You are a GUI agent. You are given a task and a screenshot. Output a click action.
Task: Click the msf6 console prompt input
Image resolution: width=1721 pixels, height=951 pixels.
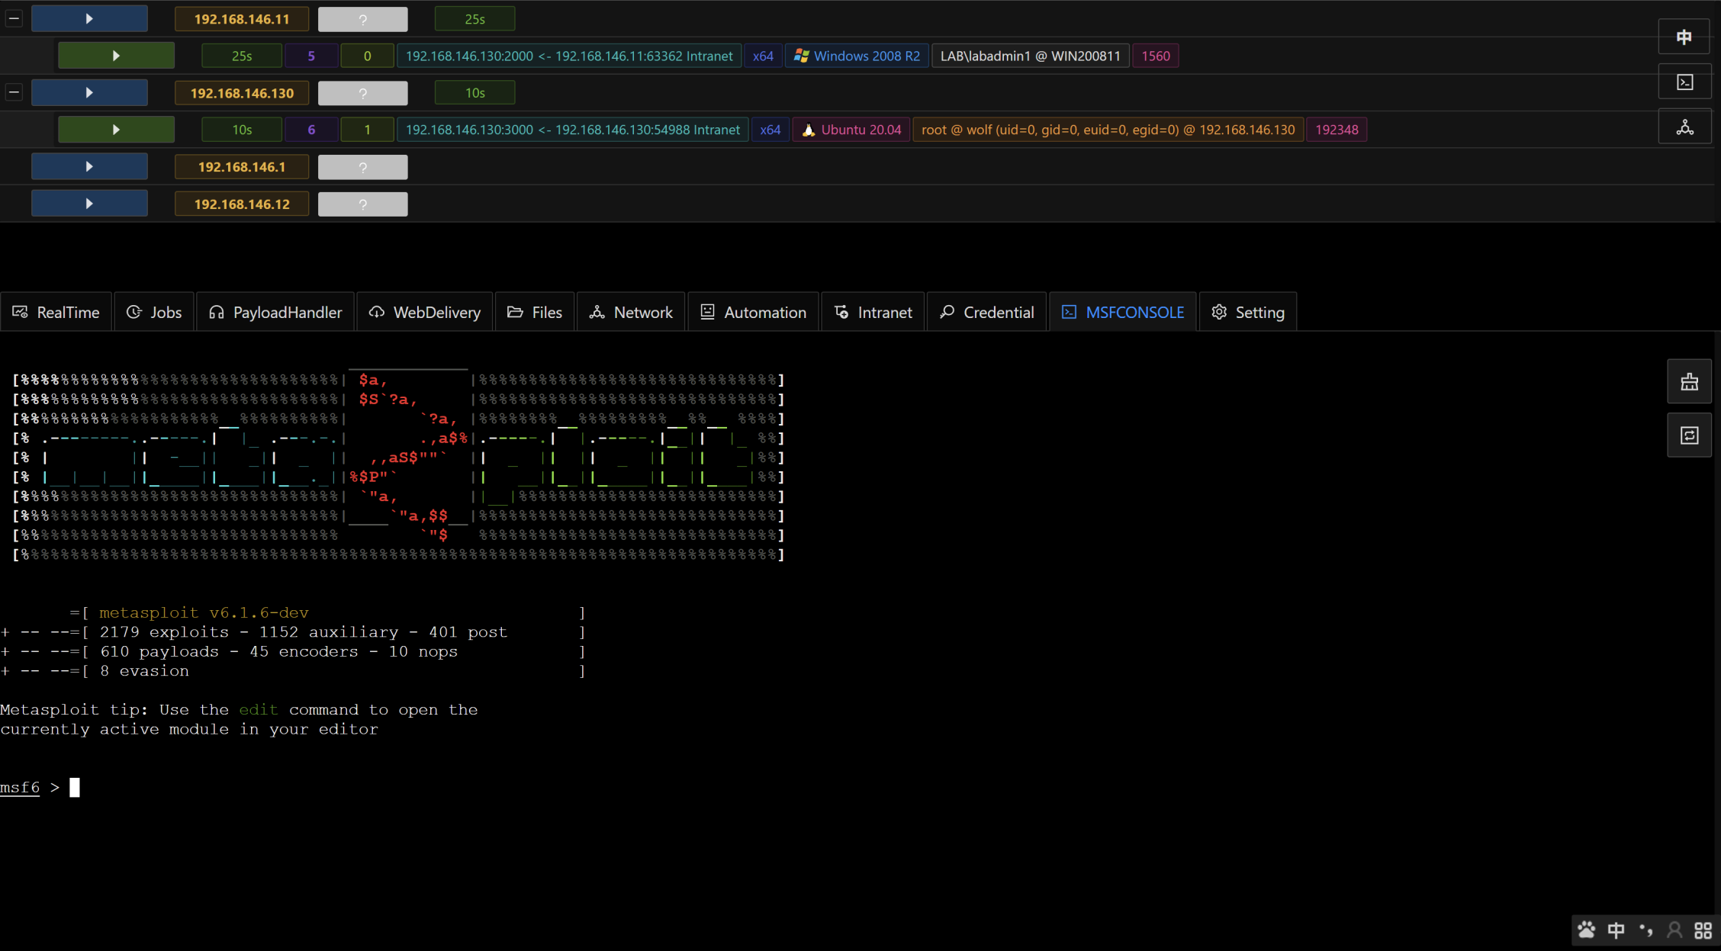pyautogui.click(x=75, y=787)
